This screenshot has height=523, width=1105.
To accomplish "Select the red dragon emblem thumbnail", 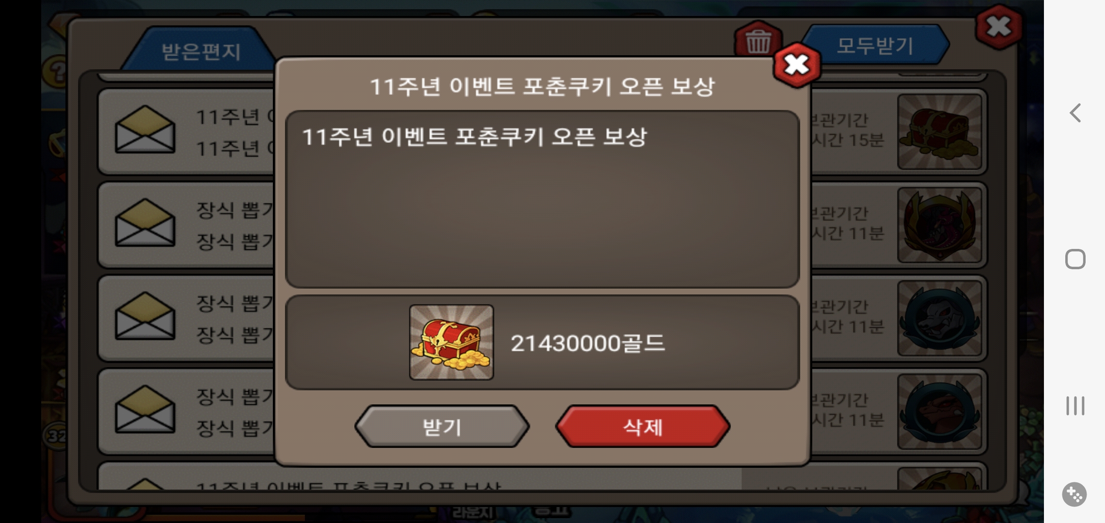I will click(x=940, y=225).
